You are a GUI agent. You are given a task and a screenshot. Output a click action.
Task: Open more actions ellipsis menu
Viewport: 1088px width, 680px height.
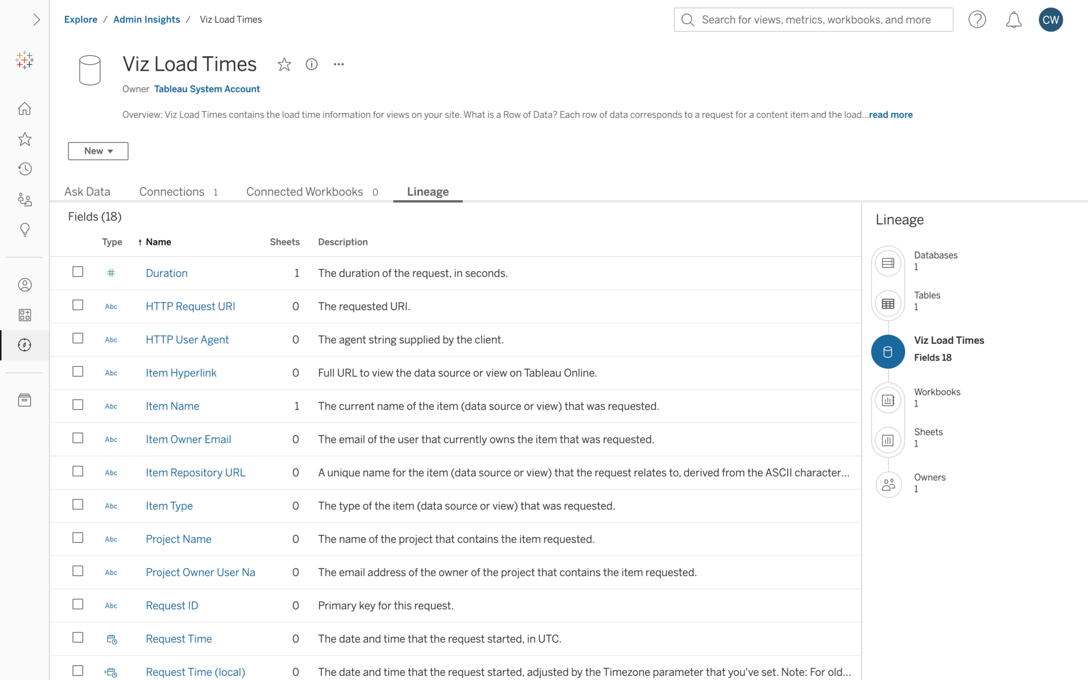tap(339, 64)
